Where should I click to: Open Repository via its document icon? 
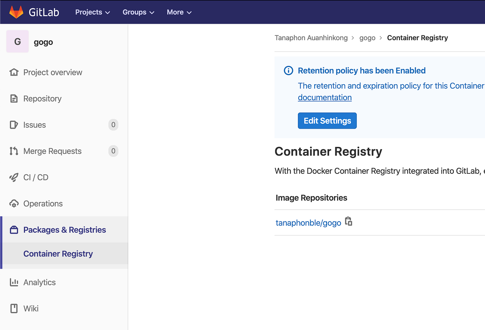tap(13, 98)
